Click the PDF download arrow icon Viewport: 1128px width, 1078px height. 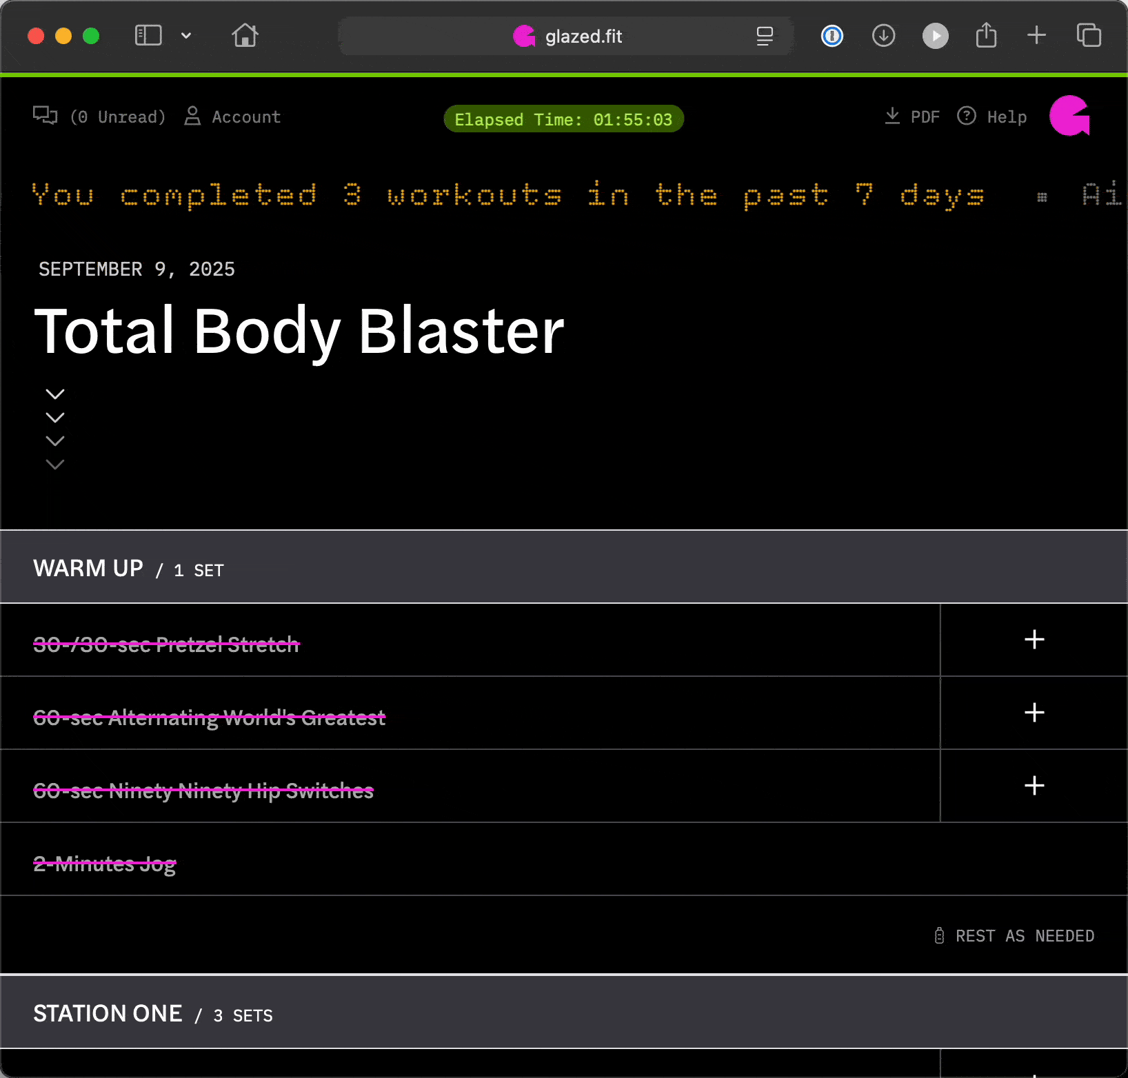coord(892,116)
